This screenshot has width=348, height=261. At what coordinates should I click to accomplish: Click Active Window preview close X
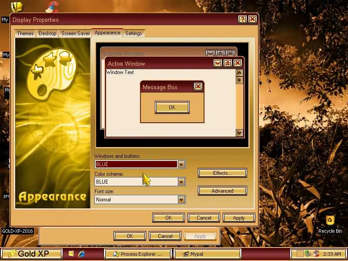click(x=238, y=63)
